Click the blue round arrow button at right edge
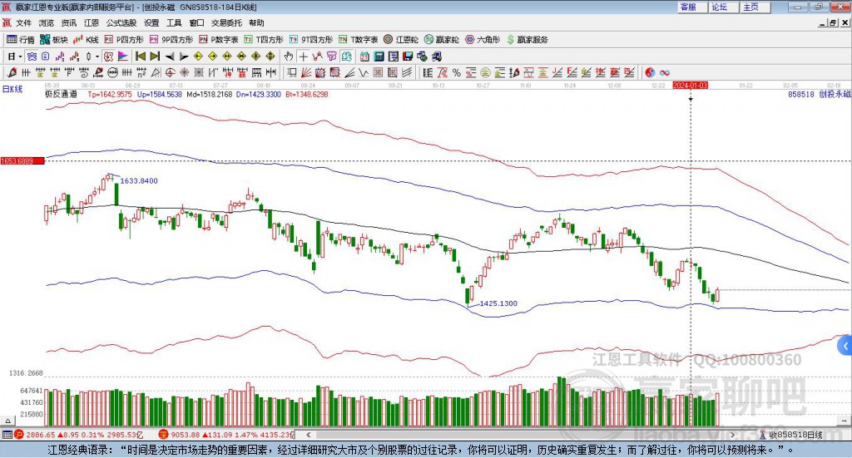 click(x=845, y=345)
